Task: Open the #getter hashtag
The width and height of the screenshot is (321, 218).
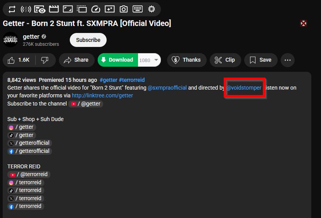Action: point(109,80)
